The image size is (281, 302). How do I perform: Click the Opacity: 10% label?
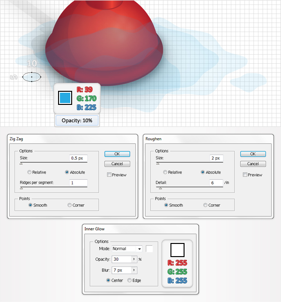point(77,121)
